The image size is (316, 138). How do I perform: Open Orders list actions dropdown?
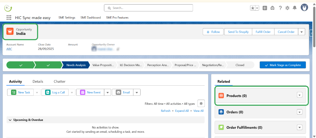pos(300,112)
